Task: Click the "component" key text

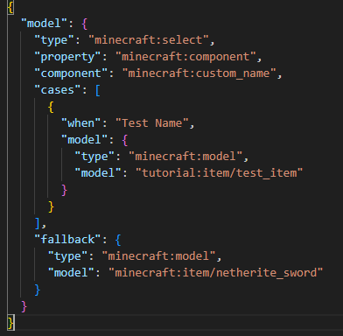Action: (x=71, y=73)
